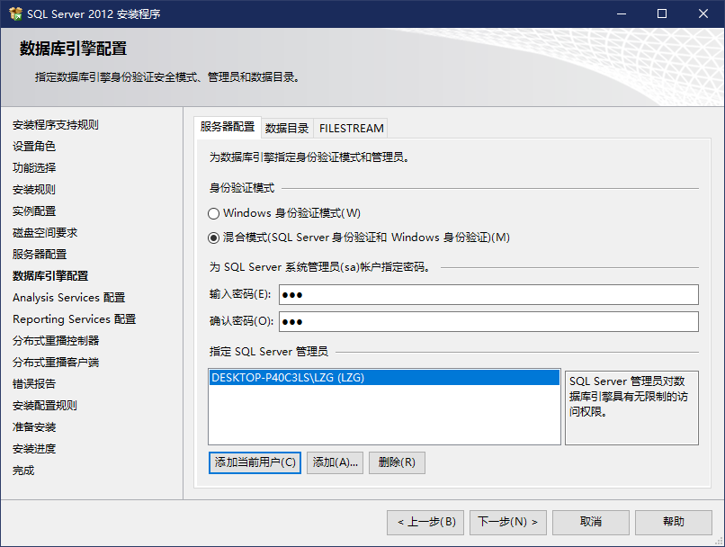
Task: Go back with the 上一步(B) button
Action: pyautogui.click(x=425, y=522)
